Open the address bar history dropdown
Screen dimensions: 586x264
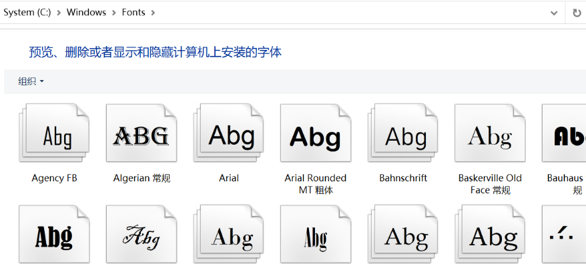[554, 13]
